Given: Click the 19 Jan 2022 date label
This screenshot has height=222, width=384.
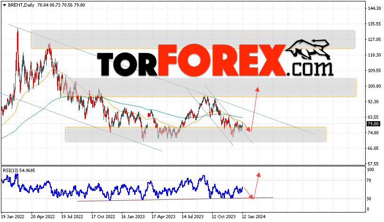Looking at the screenshot, I should [x=13, y=217].
